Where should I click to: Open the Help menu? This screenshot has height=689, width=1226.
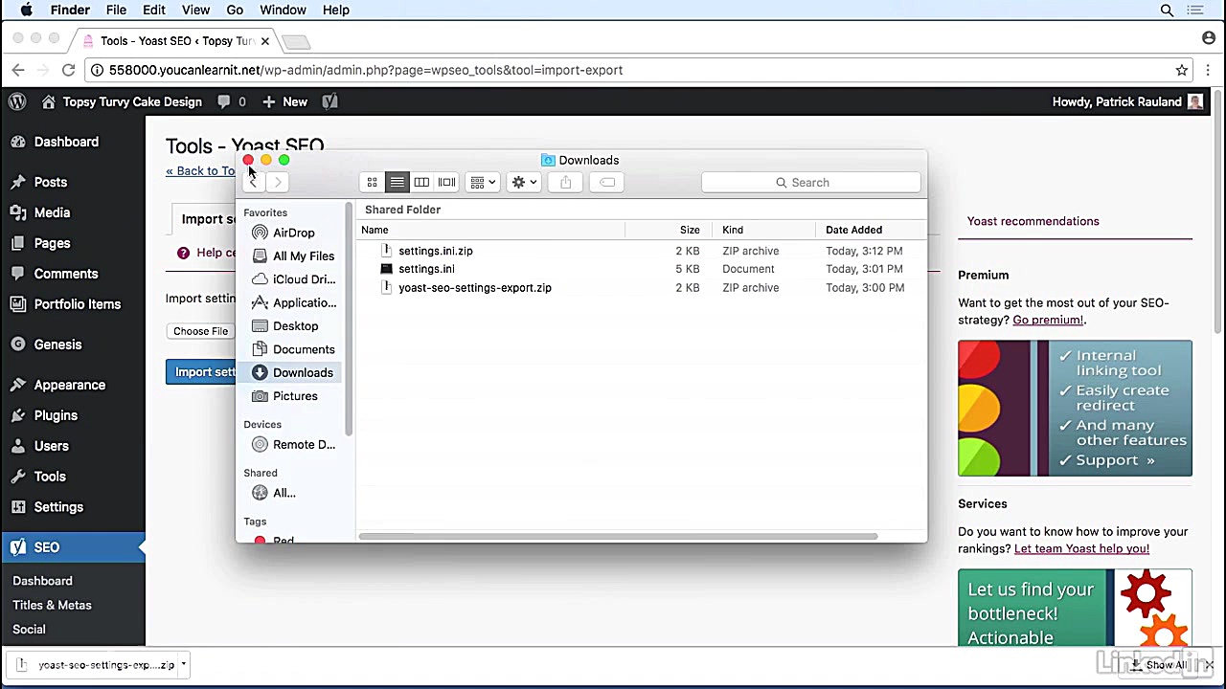(335, 10)
